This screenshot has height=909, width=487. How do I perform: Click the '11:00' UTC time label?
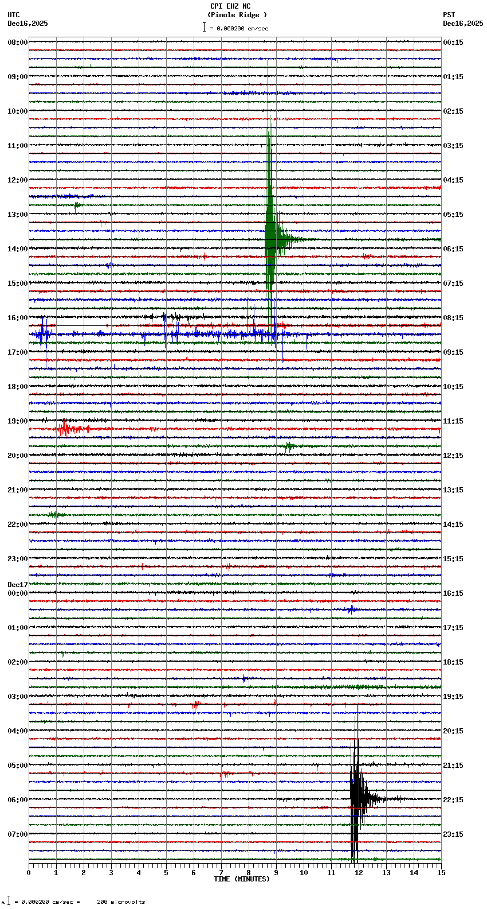tap(18, 146)
